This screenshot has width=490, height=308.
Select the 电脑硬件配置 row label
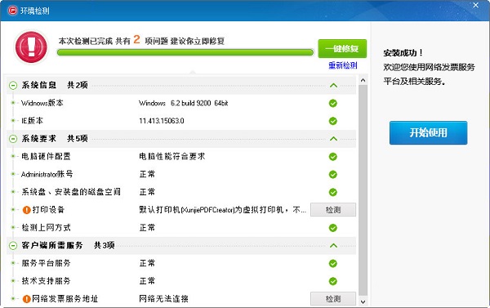pos(46,156)
